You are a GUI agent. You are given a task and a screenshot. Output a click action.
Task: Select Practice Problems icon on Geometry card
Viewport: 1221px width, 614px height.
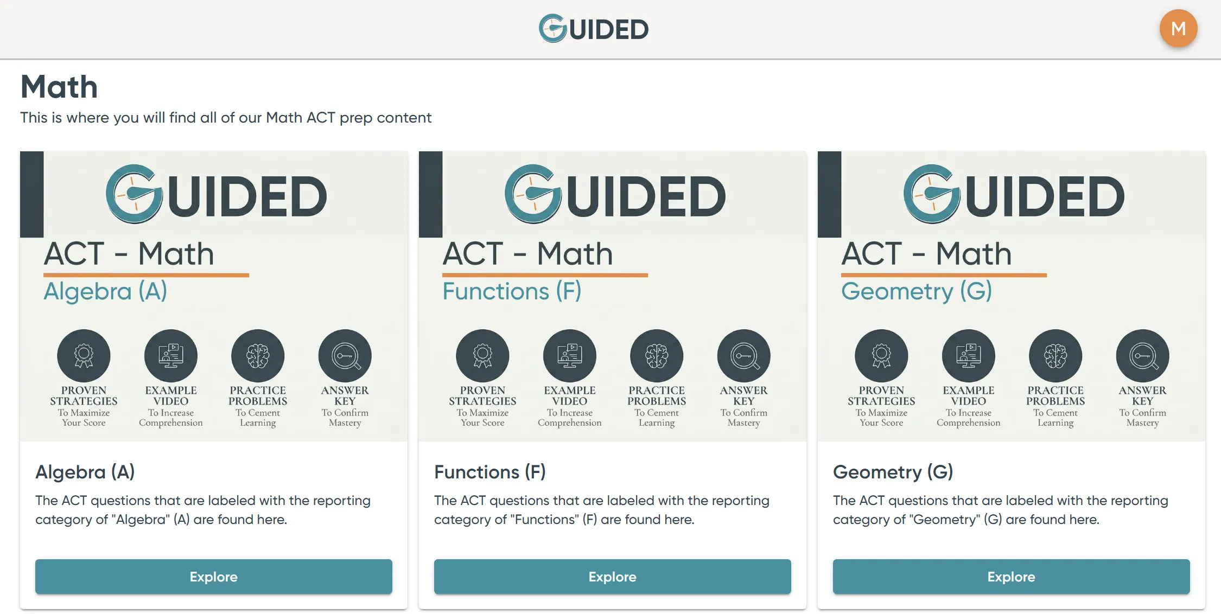click(x=1055, y=355)
